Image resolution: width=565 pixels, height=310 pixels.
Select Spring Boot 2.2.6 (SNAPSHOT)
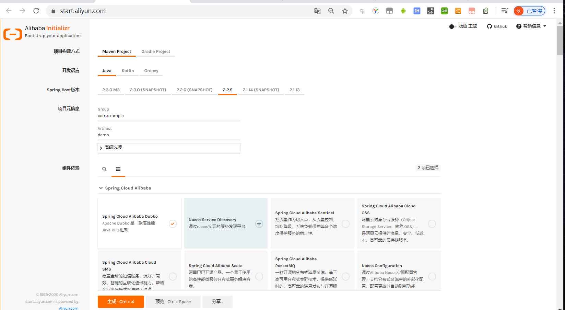coord(195,90)
